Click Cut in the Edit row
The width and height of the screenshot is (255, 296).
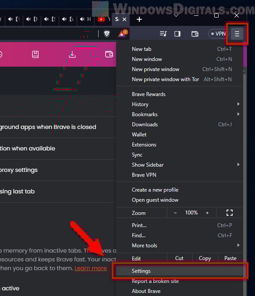[x=179, y=258]
